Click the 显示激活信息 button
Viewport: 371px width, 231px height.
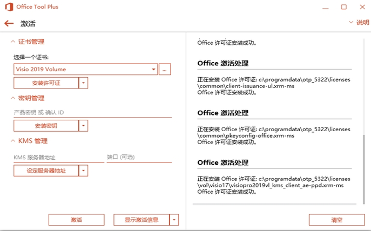(141, 220)
